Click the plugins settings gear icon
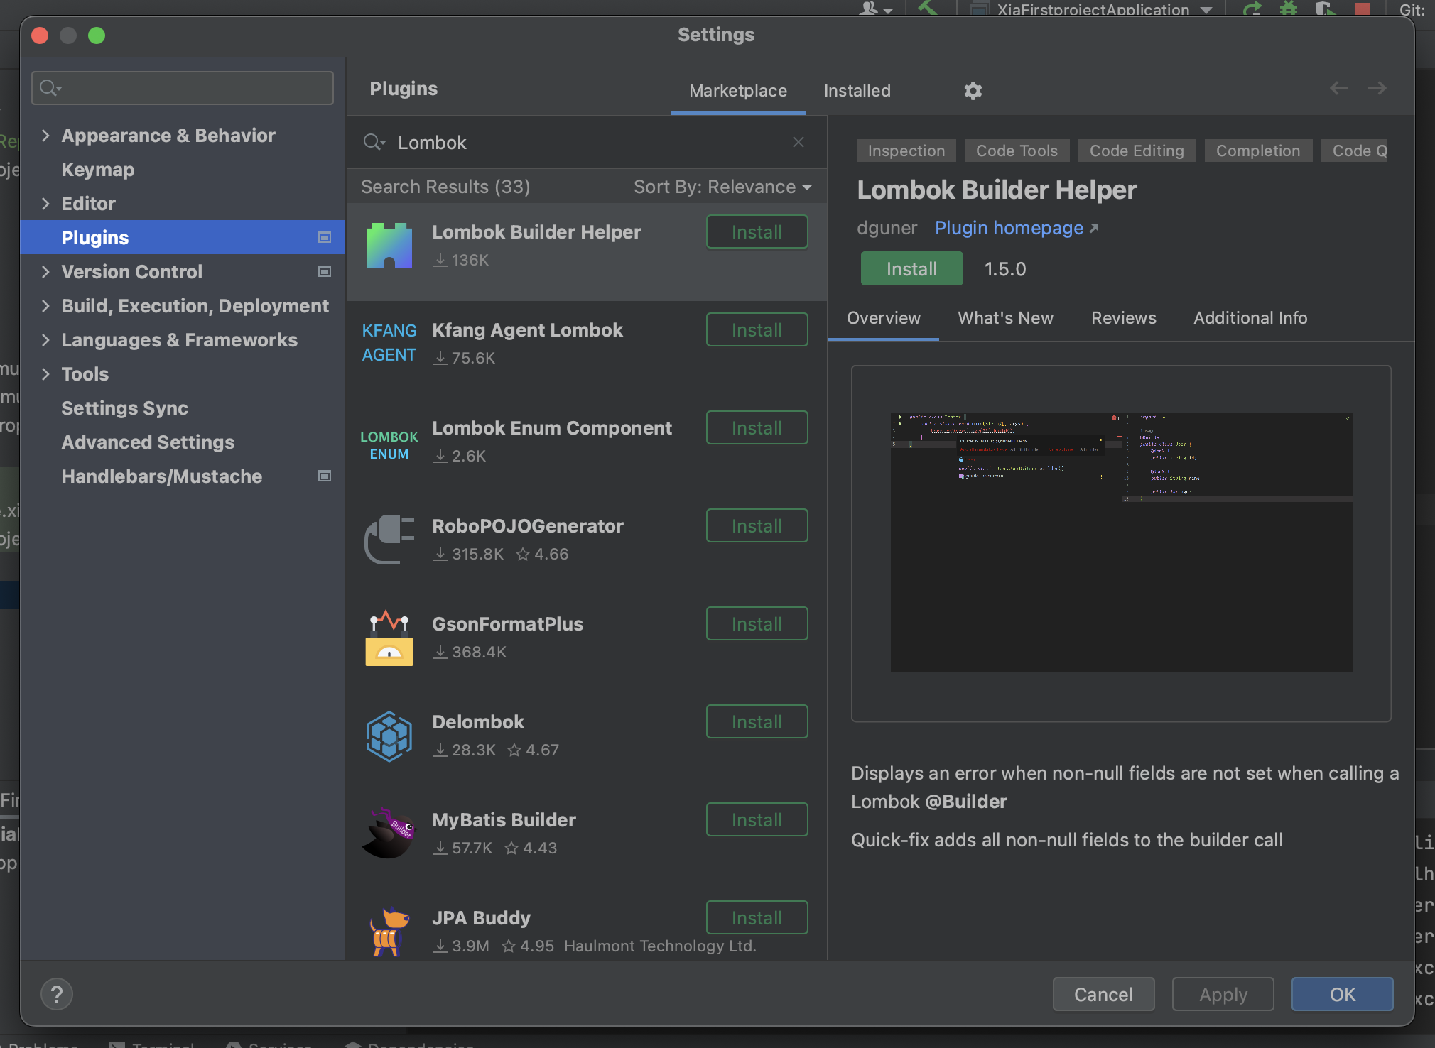 [x=973, y=91]
